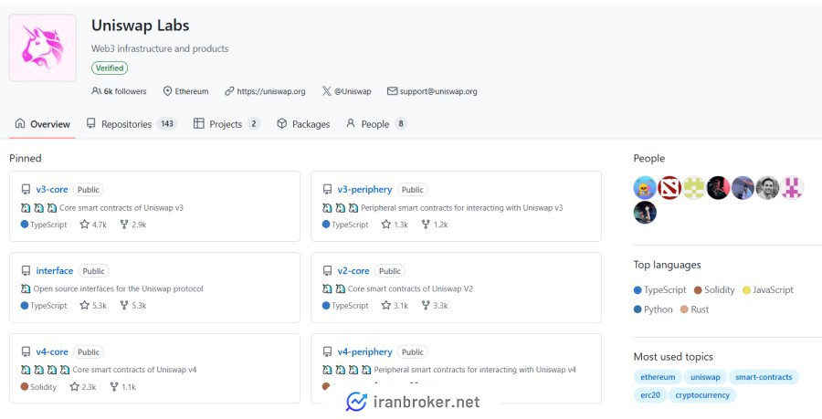This screenshot has width=822, height=419.
Task: Open the v4-core repository link
Action: coord(52,352)
